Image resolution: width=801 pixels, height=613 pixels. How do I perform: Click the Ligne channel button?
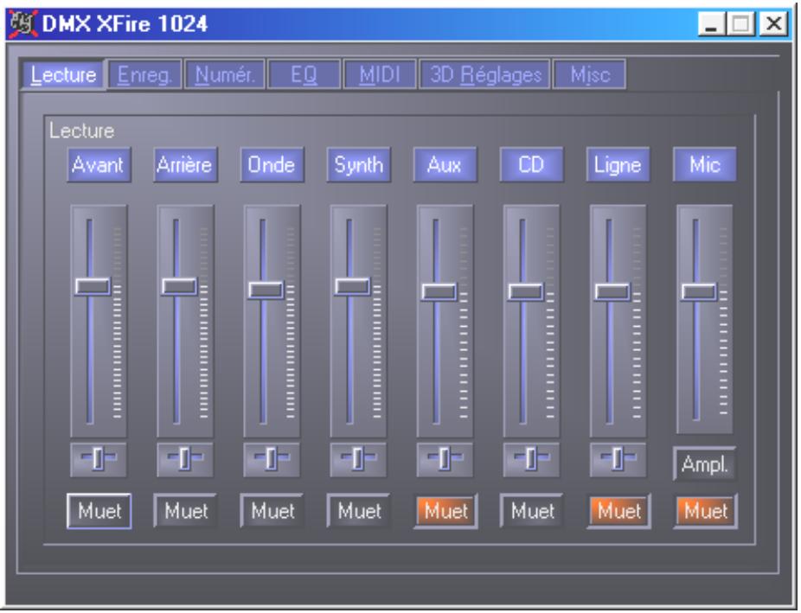pyautogui.click(x=618, y=165)
